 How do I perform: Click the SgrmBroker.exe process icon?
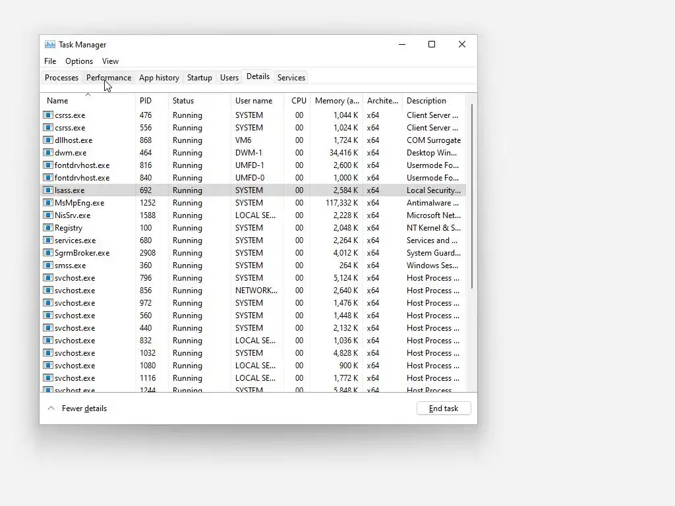[x=47, y=252]
